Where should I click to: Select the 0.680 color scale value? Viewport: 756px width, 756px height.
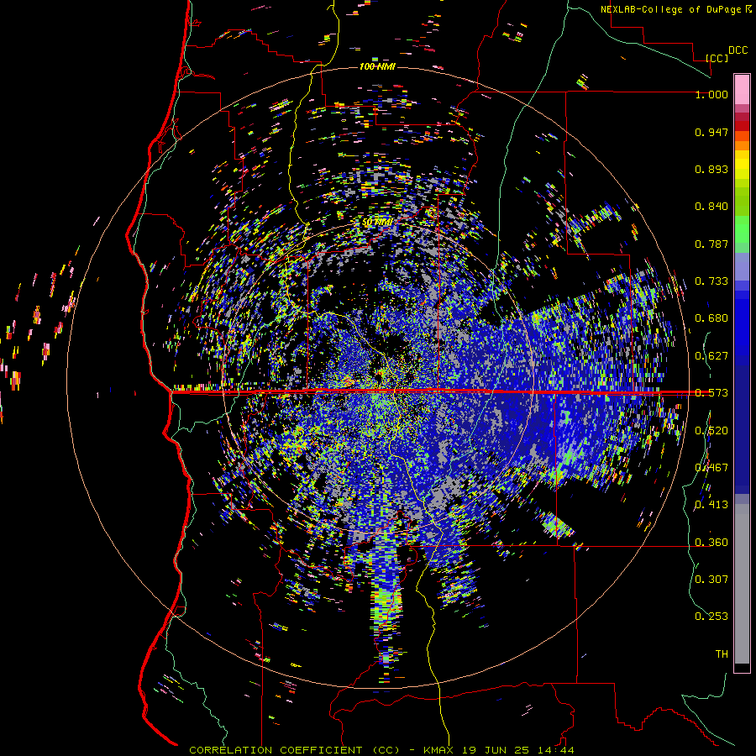(711, 318)
